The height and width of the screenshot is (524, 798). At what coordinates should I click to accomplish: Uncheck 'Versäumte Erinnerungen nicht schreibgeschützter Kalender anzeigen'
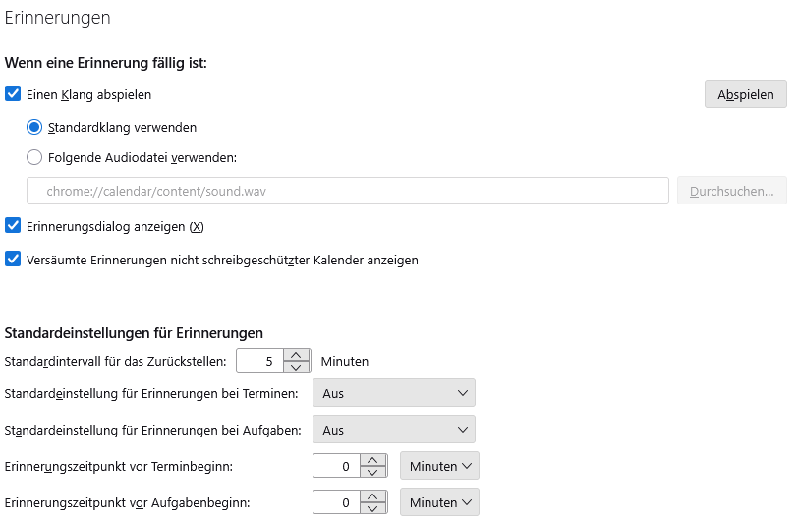13,260
